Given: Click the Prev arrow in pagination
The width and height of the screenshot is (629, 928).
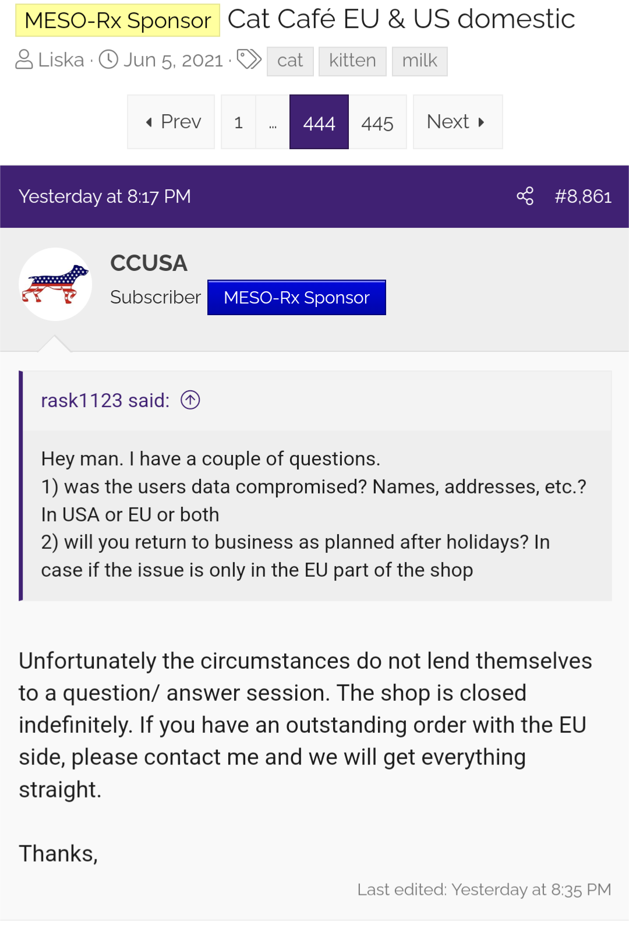Looking at the screenshot, I should click(x=171, y=122).
